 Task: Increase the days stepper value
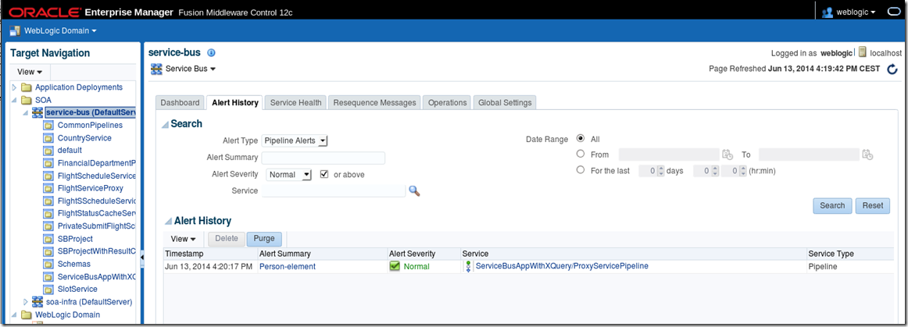[661, 168]
